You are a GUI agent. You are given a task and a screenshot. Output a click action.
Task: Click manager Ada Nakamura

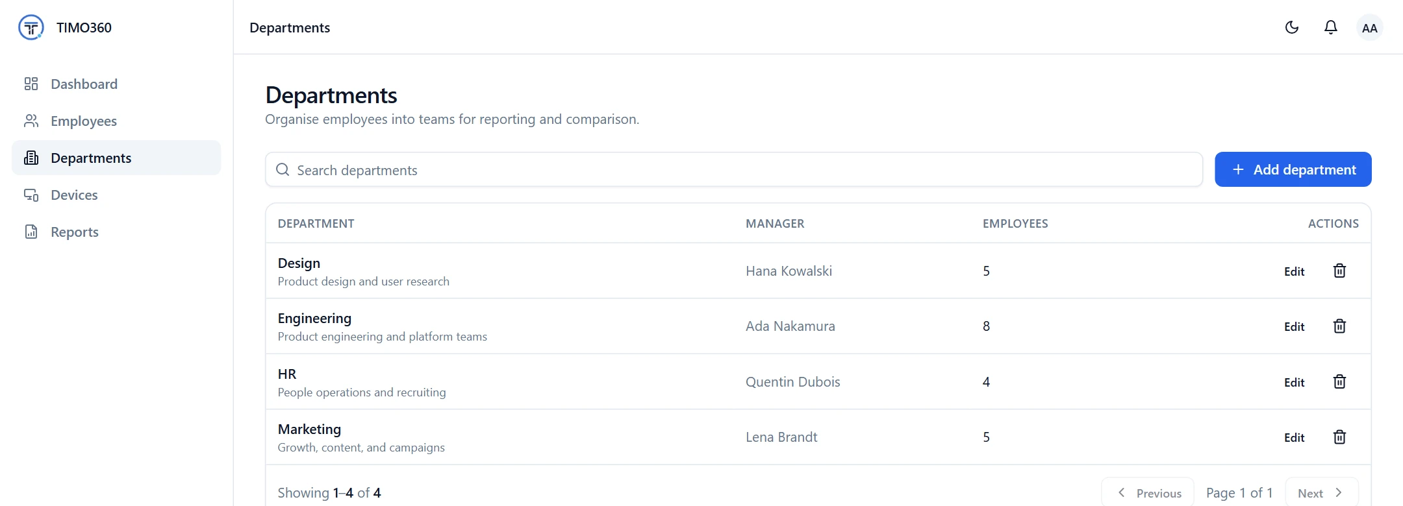790,326
